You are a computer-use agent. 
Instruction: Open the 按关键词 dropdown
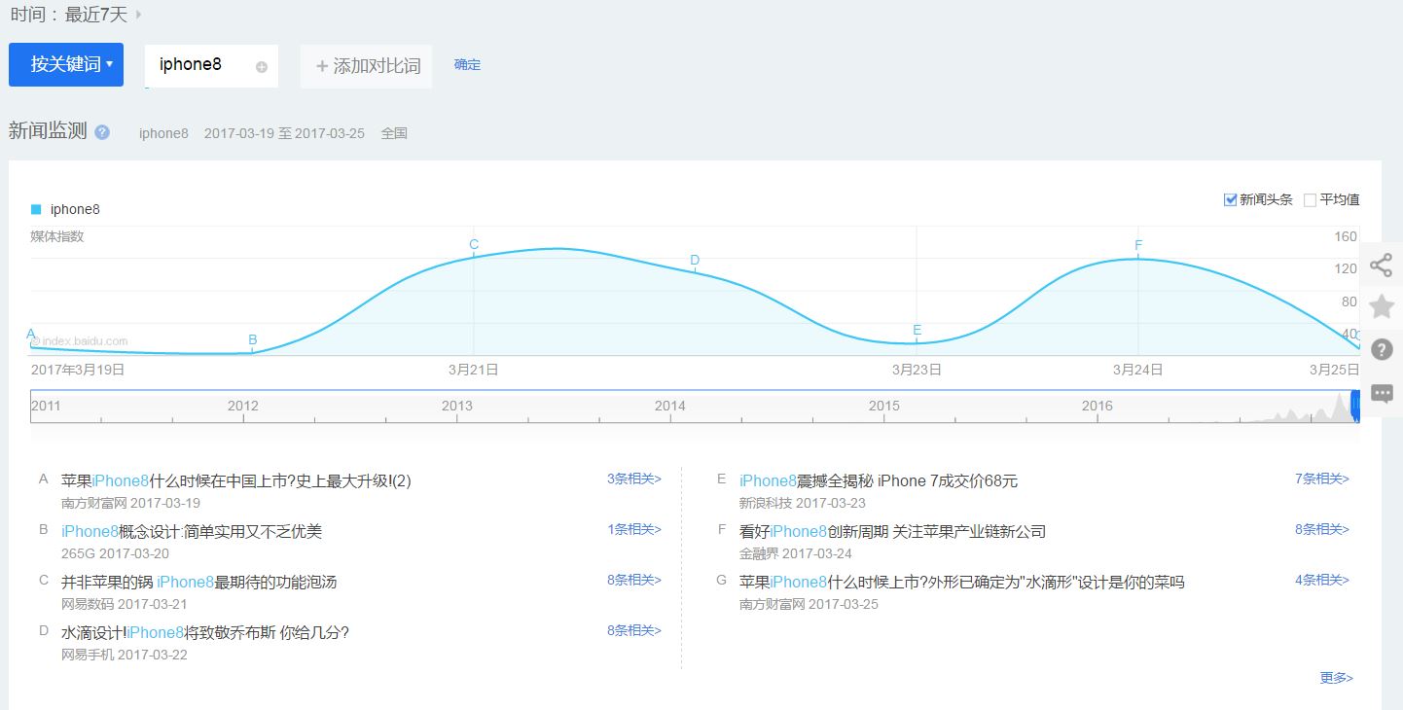pos(66,64)
